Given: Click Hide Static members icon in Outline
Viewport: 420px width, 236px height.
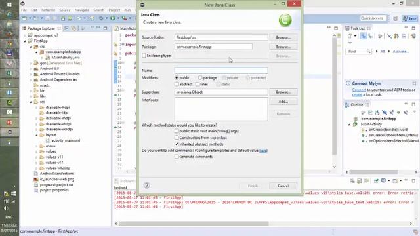Looking at the screenshot, I should 392,112.
